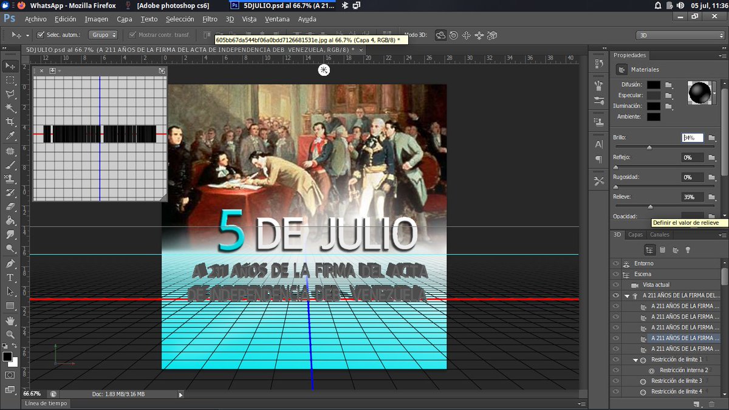Open the Clone Source panel icon
Screen dimensions: 729x410
click(x=599, y=121)
